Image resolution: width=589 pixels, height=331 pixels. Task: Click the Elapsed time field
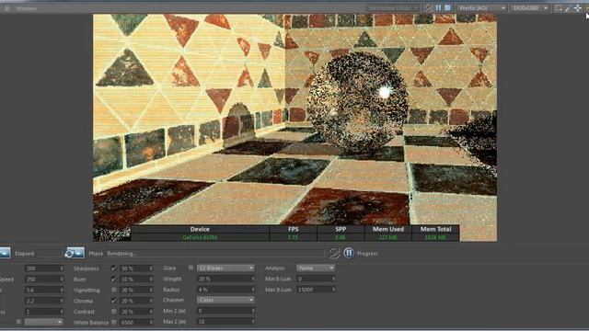coord(49,254)
